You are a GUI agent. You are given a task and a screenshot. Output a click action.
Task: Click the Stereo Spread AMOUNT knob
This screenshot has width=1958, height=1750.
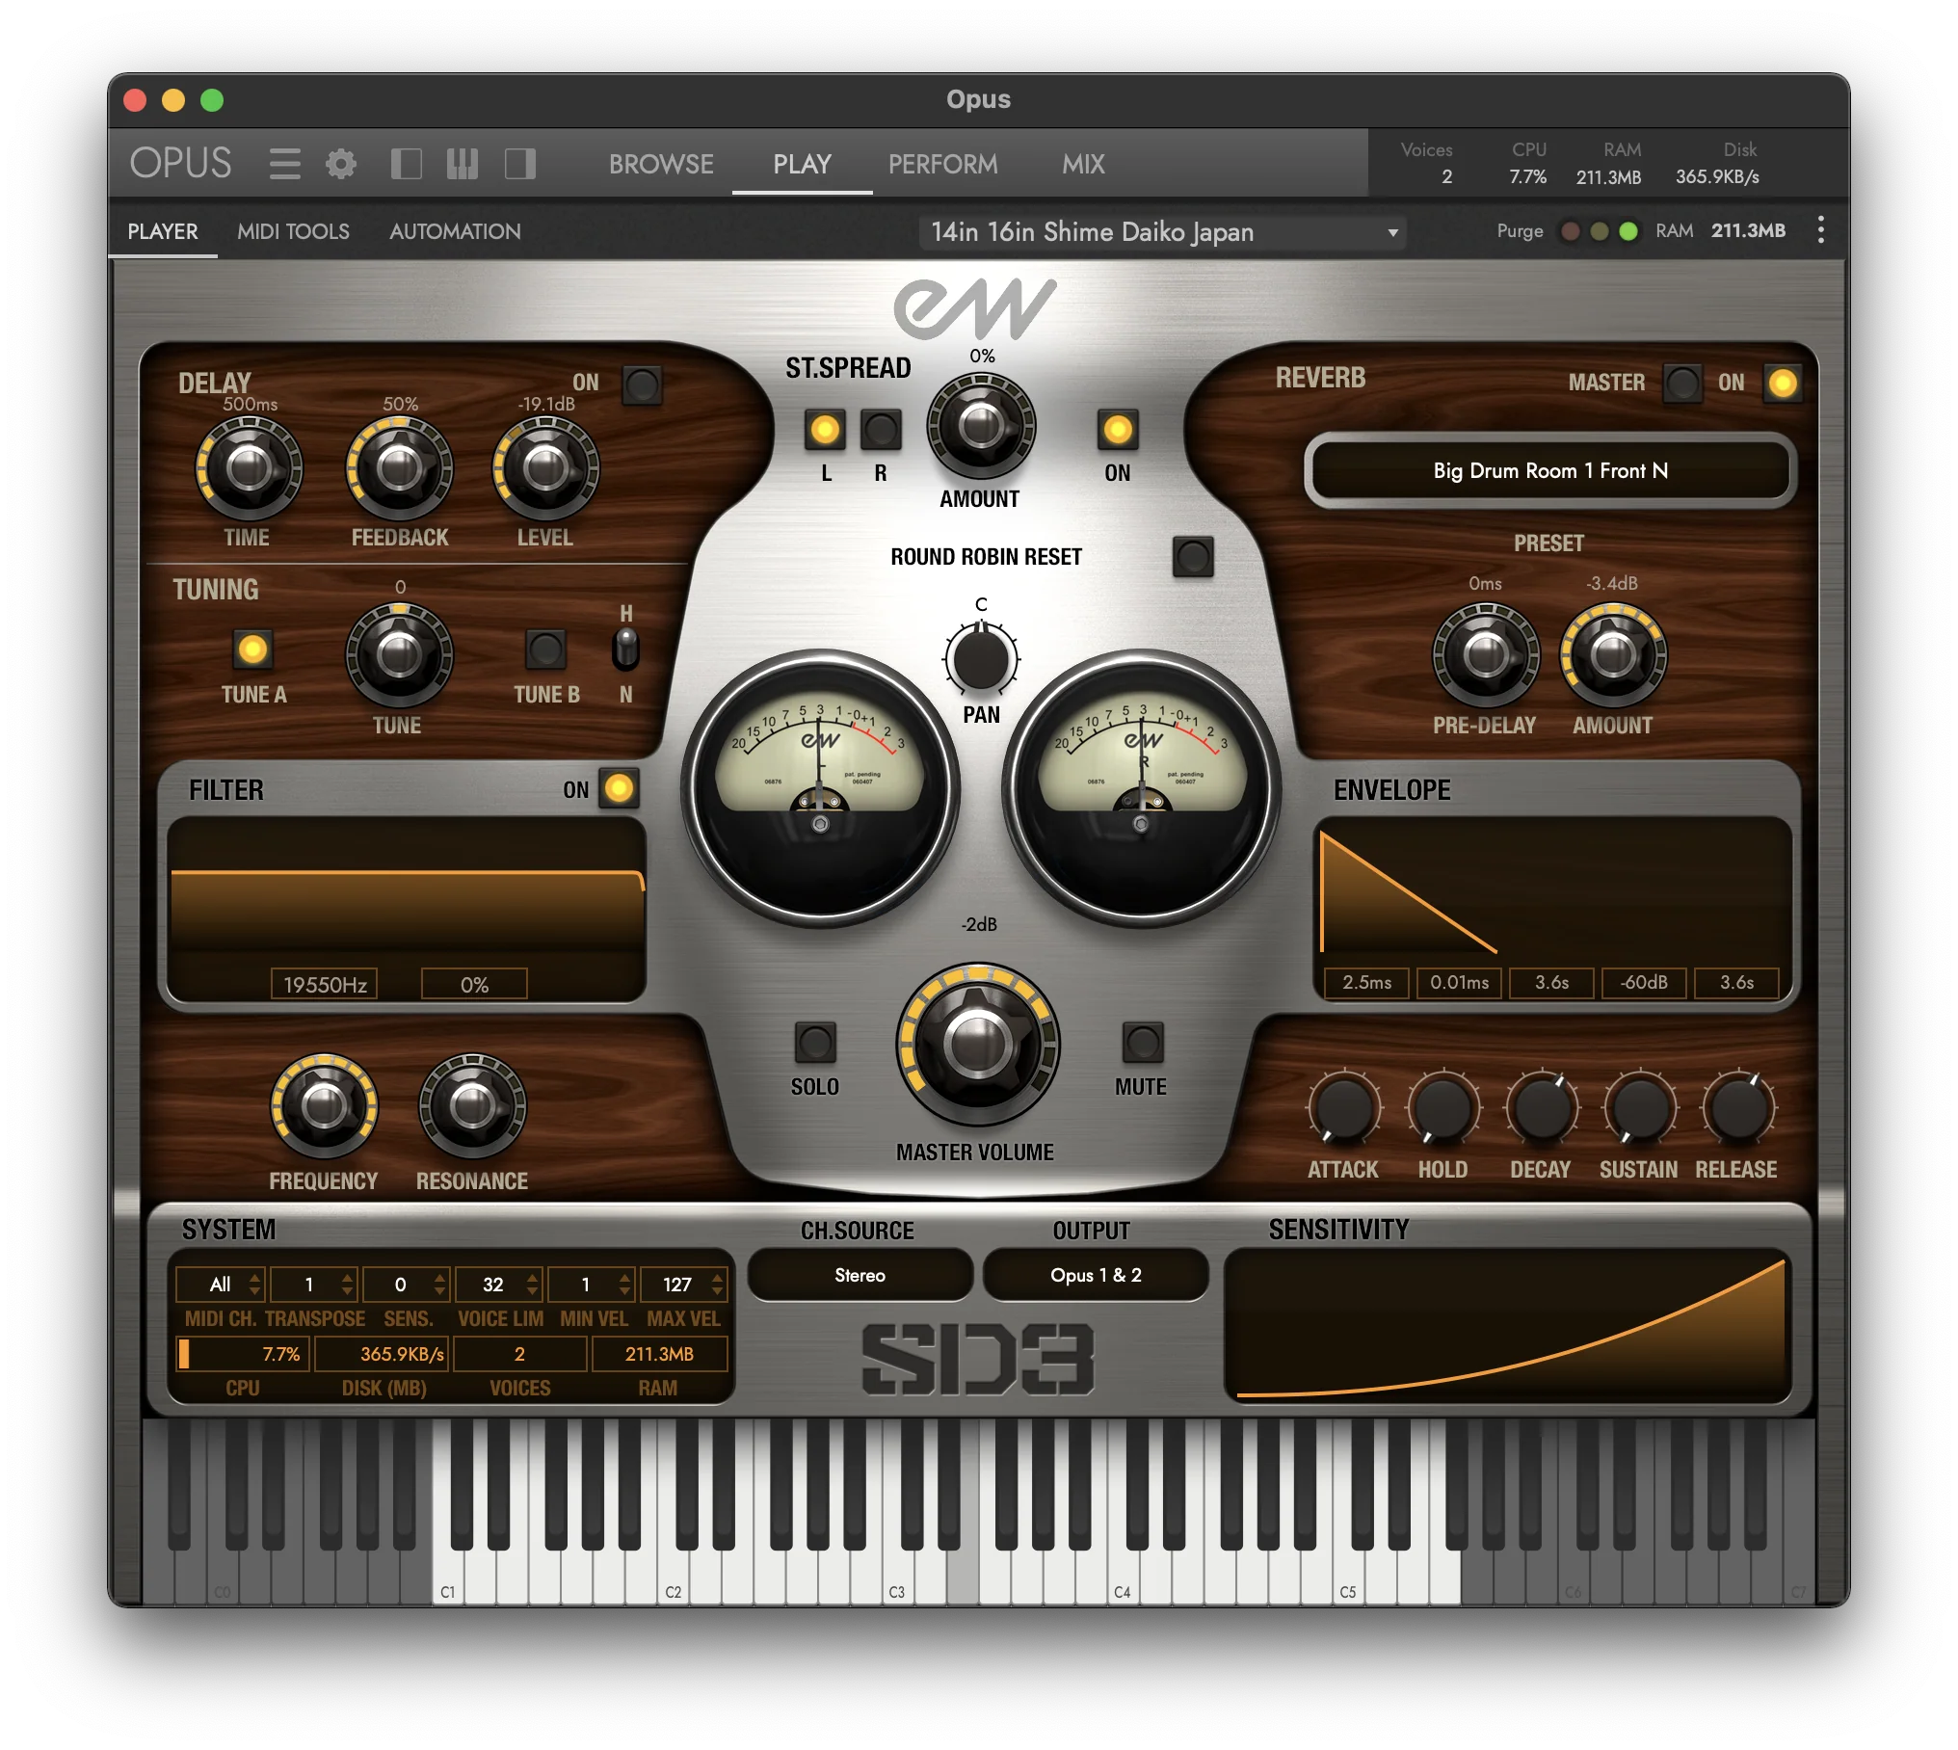981,425
